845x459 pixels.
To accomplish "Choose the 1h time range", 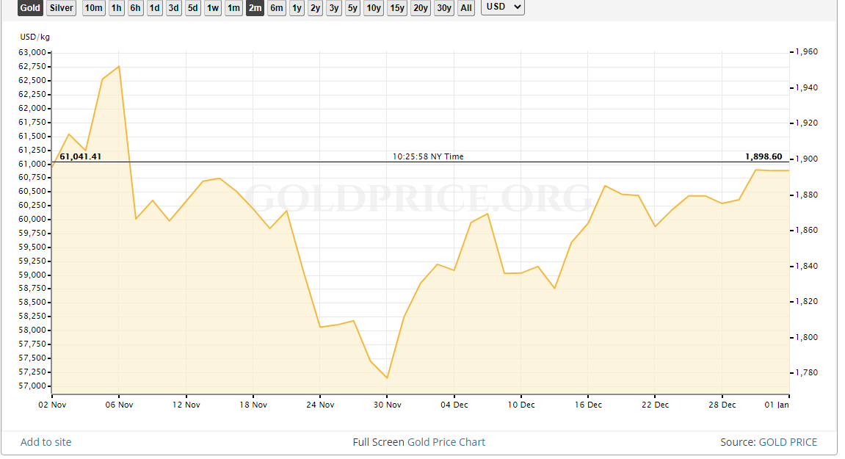I will point(117,8).
